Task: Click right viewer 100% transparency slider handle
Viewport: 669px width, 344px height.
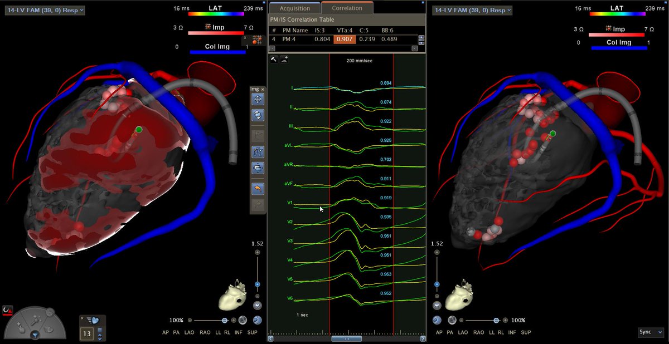Action: click(x=496, y=320)
